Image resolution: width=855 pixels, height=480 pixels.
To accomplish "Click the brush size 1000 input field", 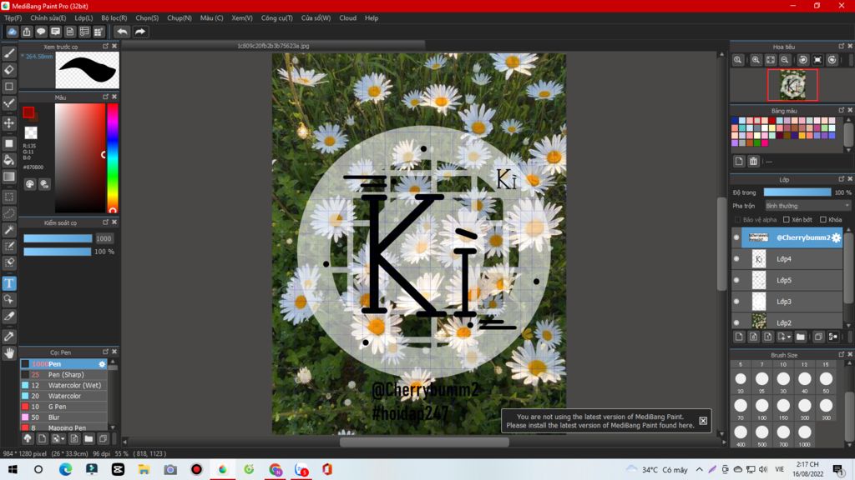I will [104, 238].
